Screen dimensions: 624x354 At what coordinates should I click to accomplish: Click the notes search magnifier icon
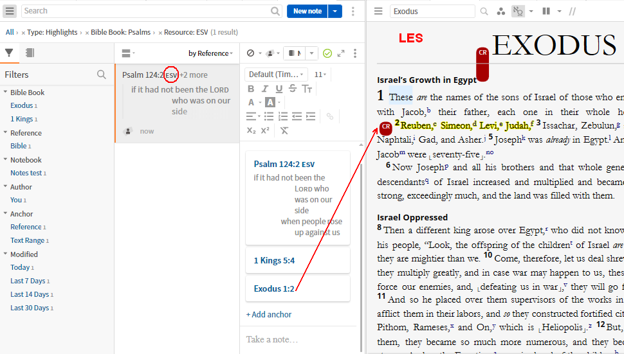(275, 11)
